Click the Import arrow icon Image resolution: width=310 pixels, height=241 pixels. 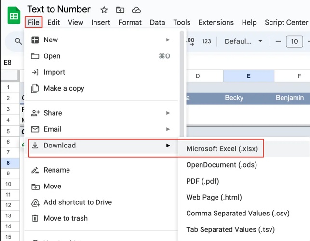35,72
